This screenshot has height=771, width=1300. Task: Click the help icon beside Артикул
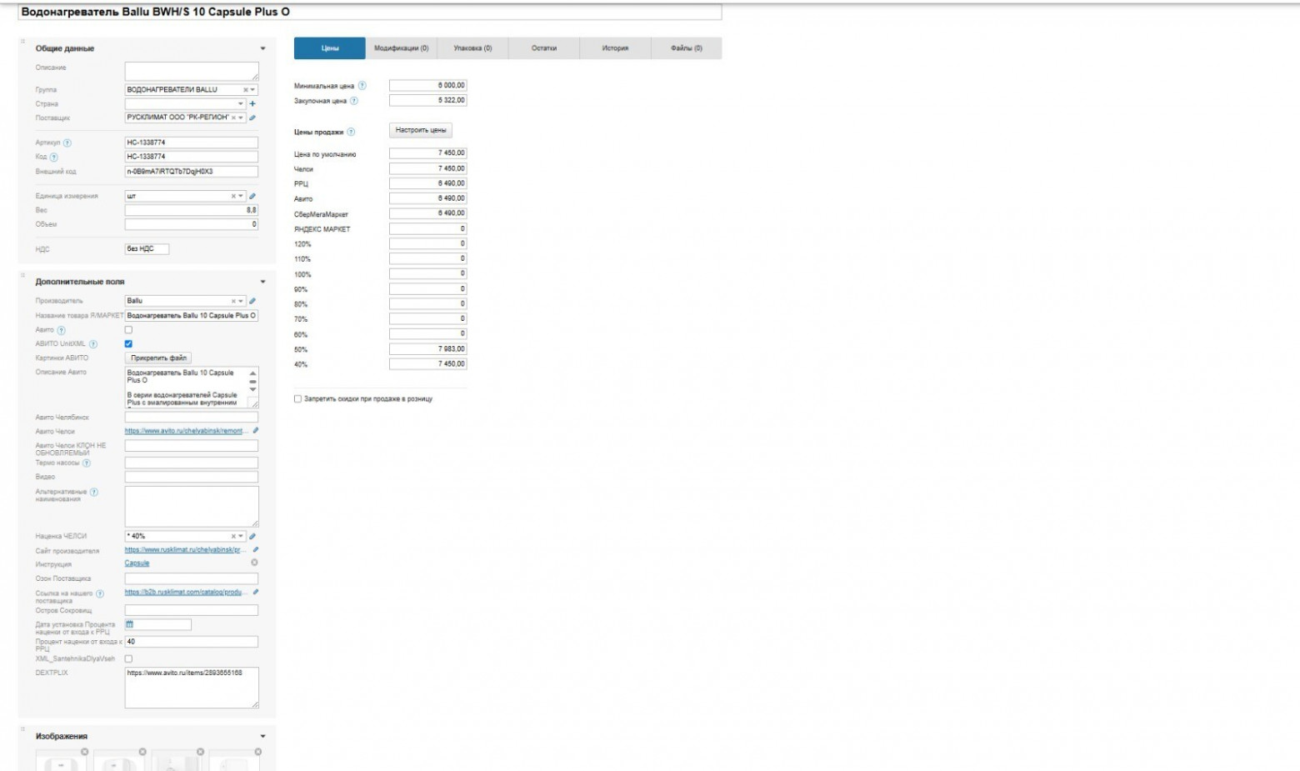(67, 143)
